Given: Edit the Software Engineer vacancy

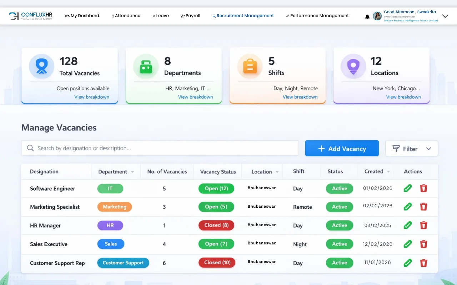Looking at the screenshot, I should coord(408,188).
